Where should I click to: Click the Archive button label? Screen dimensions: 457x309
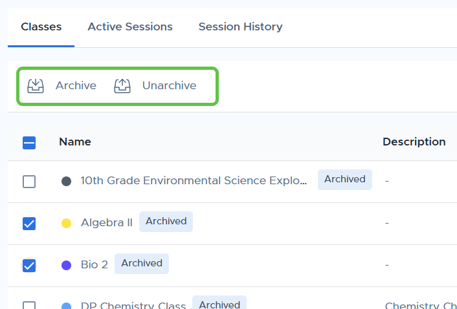[x=76, y=85]
